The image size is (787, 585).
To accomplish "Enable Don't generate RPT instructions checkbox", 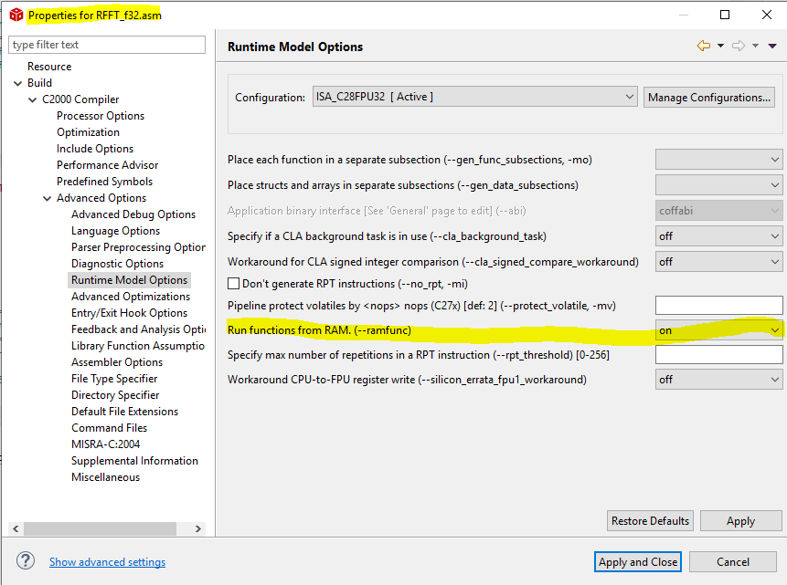I will pos(234,284).
